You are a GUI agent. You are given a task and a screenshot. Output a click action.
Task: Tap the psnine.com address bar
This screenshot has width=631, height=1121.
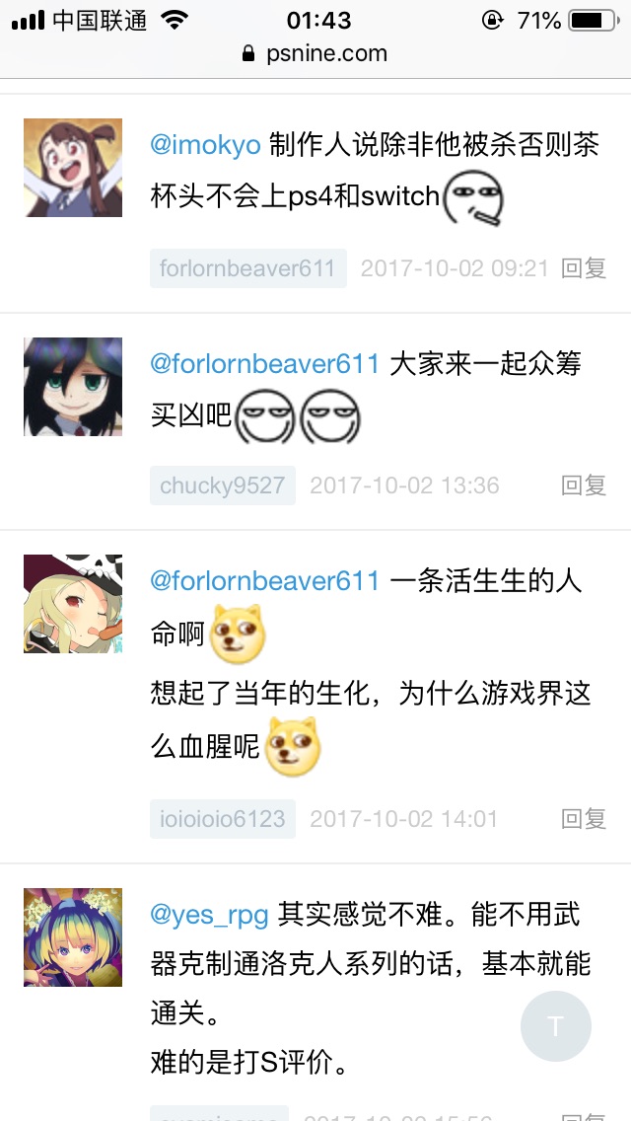[315, 53]
